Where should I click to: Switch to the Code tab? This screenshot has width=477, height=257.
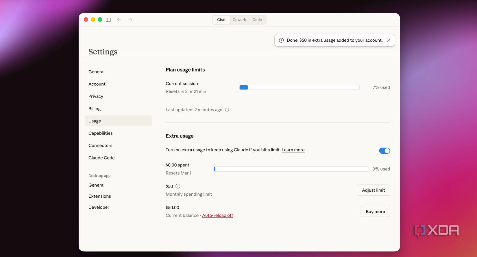[257, 20]
